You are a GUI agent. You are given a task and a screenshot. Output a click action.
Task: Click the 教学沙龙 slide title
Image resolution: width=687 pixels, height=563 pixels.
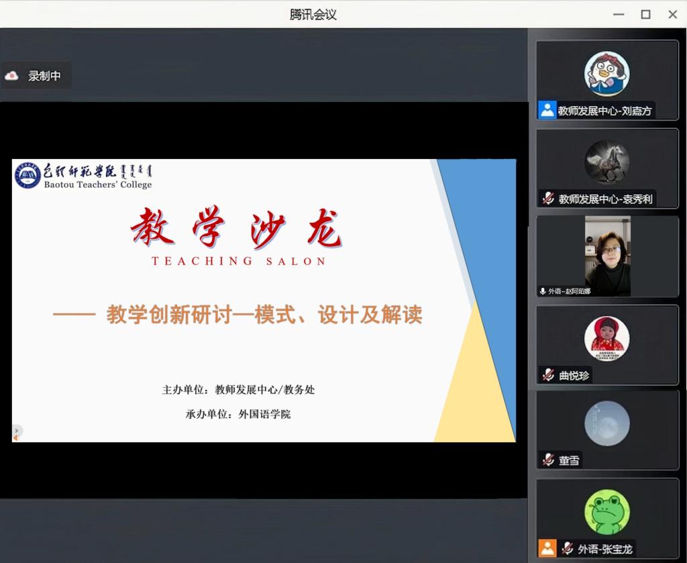[x=237, y=228]
